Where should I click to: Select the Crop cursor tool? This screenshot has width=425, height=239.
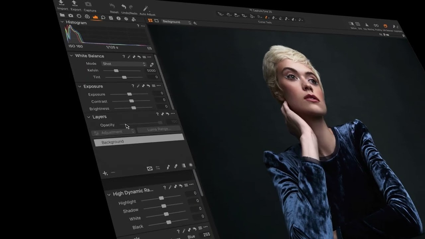coord(244,16)
